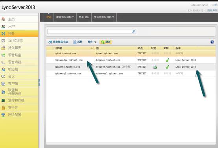Viewport: 218px width, 148px height.
Task: Click the 获取服务状态 get service status icon
Action: pos(50,42)
